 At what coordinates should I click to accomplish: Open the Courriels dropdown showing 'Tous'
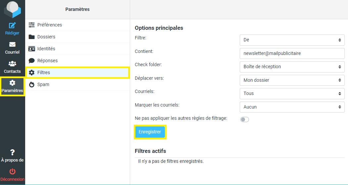pos(292,93)
